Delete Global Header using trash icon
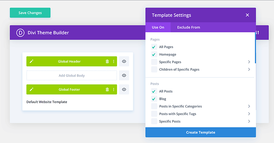The width and height of the screenshot is (274, 143). pos(107,61)
